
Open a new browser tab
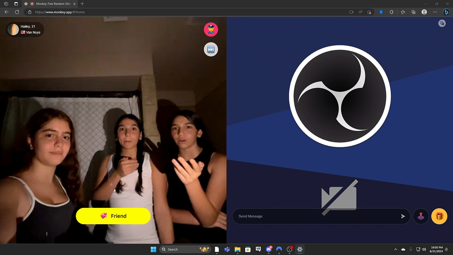point(82,4)
